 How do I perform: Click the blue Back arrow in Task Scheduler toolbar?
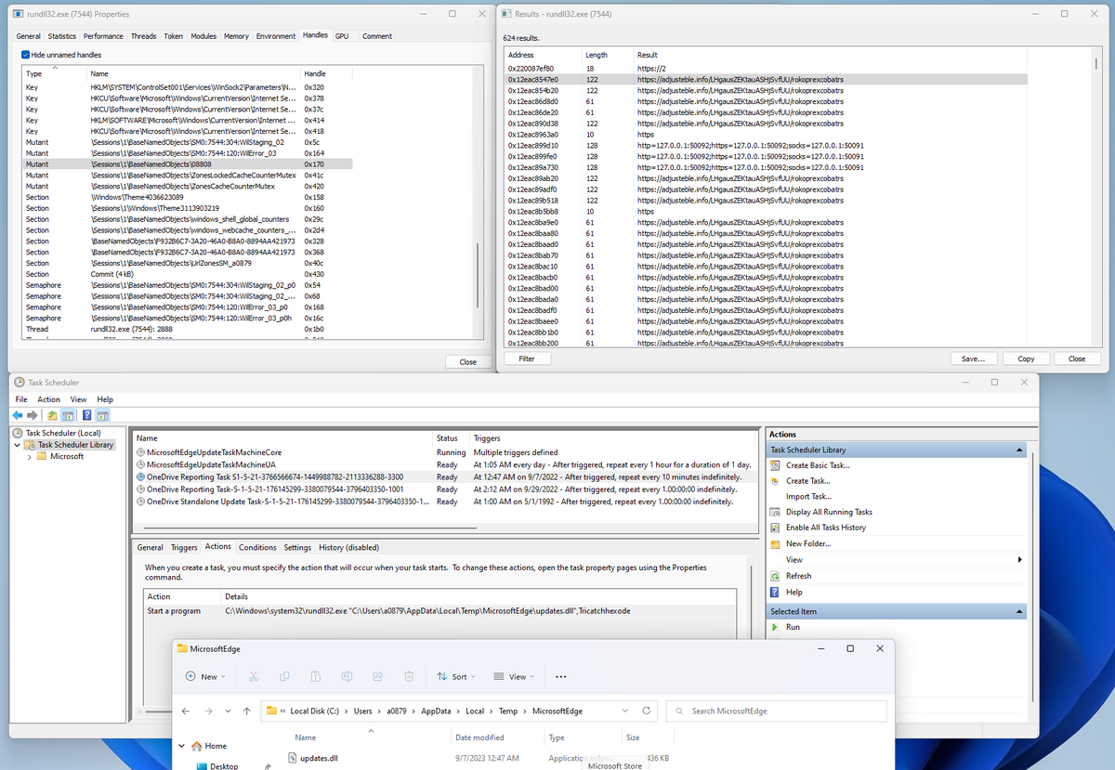tap(18, 415)
